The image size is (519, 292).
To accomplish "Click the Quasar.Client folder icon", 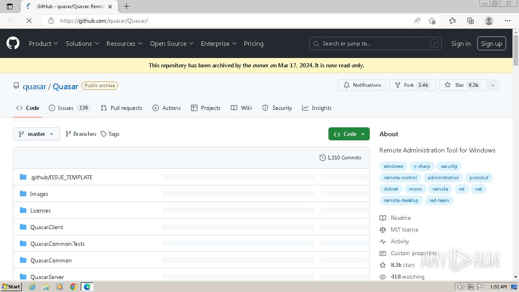I will click(23, 227).
